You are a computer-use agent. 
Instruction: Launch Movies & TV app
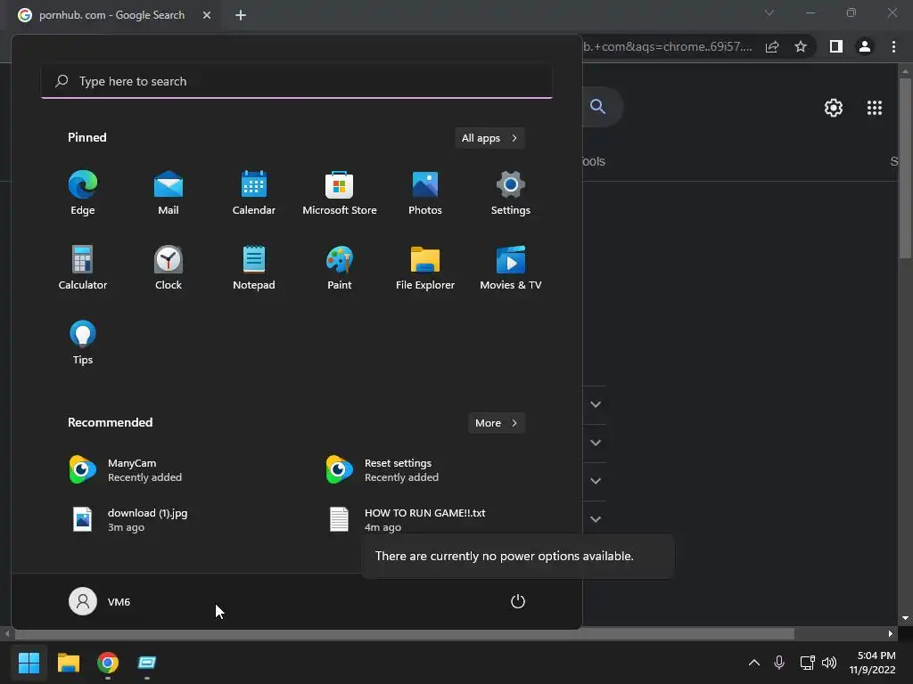point(511,267)
